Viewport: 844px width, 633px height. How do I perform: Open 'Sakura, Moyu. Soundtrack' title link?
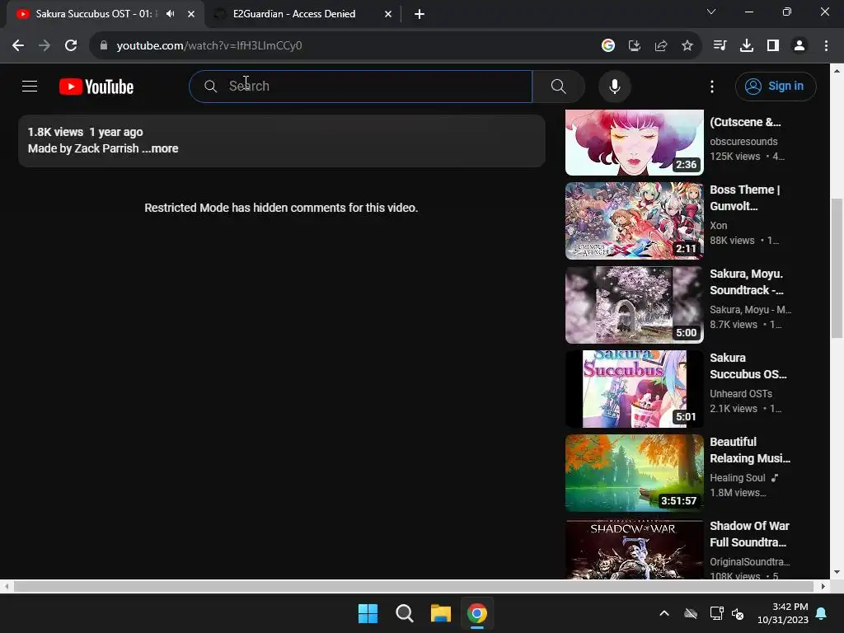pos(747,282)
